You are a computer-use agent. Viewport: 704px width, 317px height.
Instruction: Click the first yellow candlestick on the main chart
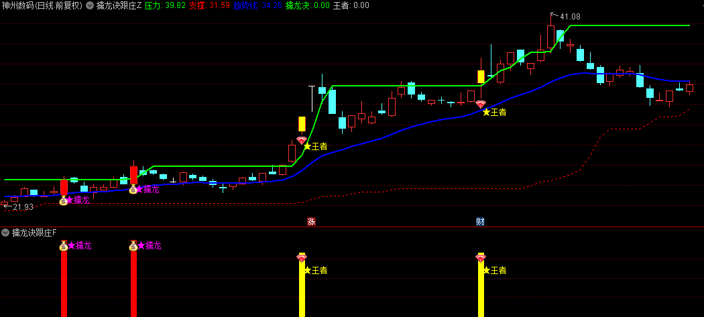coord(302,124)
